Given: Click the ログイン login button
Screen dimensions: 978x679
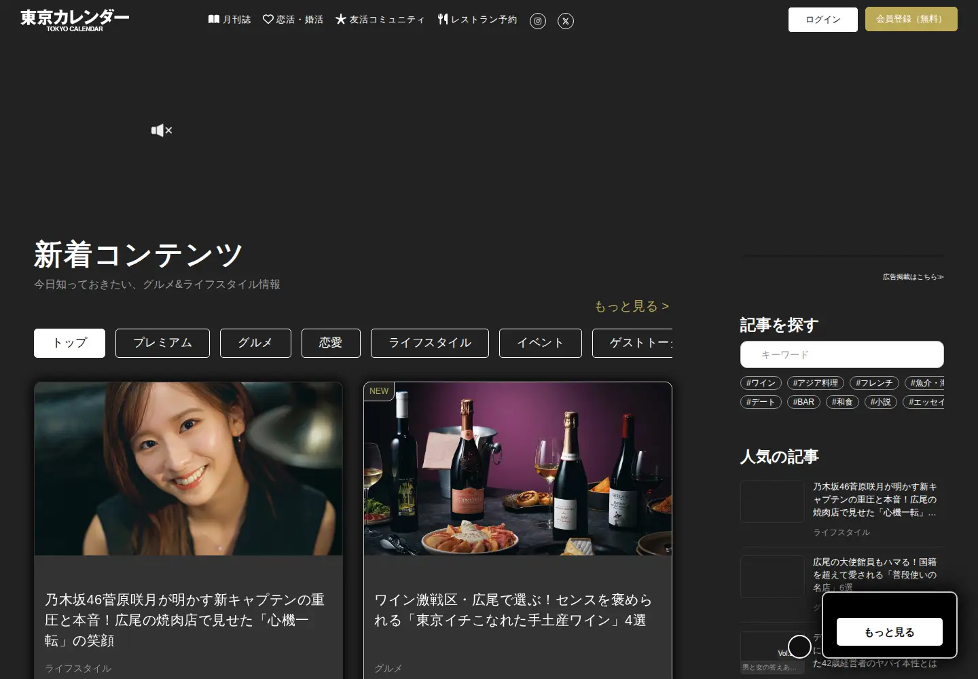Looking at the screenshot, I should click(823, 20).
